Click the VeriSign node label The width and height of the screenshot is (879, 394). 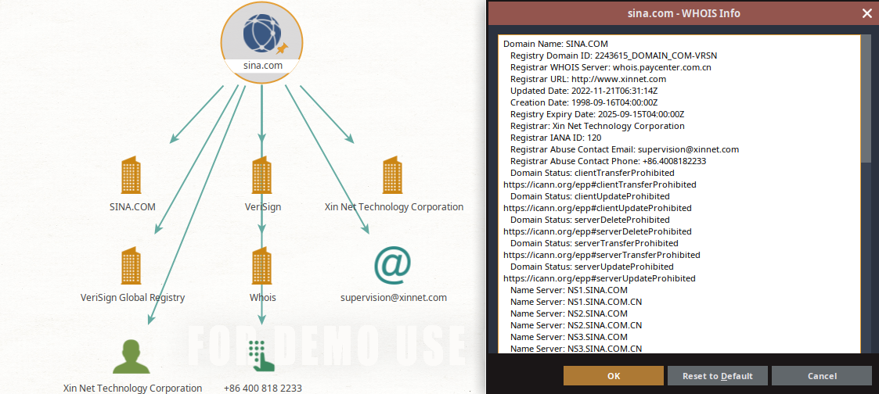click(x=263, y=207)
